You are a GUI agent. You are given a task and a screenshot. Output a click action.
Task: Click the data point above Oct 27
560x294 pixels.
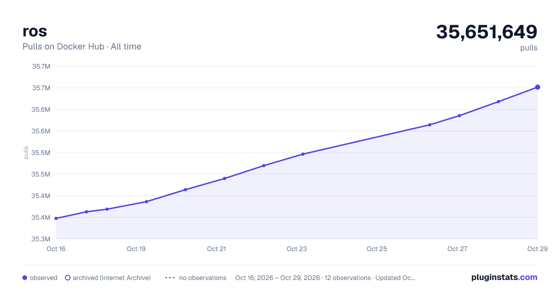click(459, 116)
